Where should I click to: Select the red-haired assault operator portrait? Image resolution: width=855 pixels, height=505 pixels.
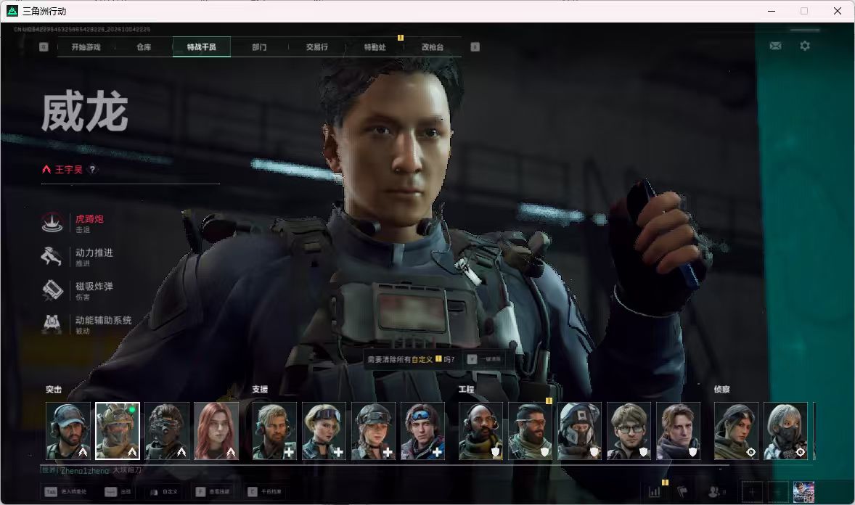click(216, 431)
